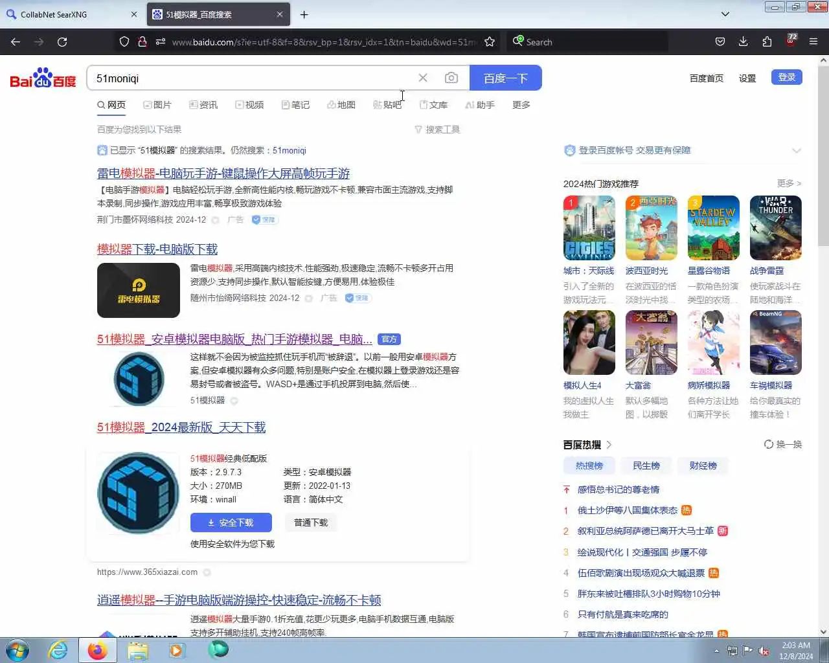Click the Firefox back arrow

pyautogui.click(x=16, y=41)
